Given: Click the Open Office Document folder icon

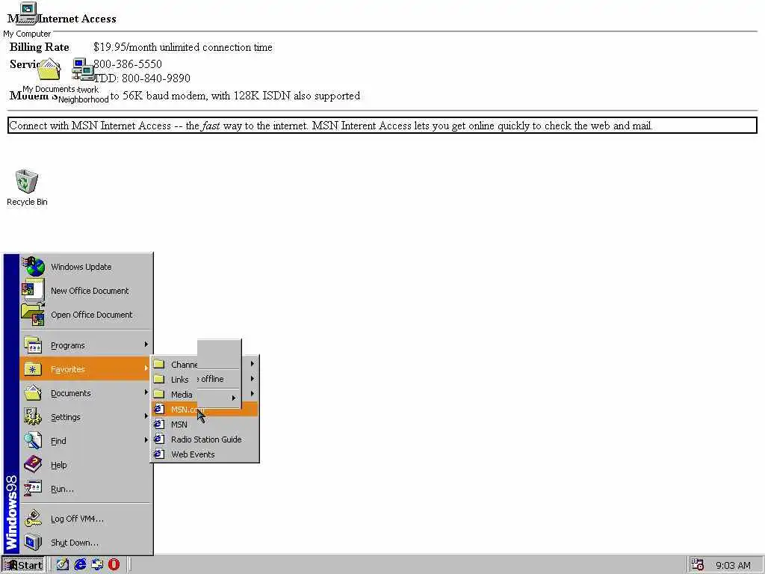Looking at the screenshot, I should [33, 315].
